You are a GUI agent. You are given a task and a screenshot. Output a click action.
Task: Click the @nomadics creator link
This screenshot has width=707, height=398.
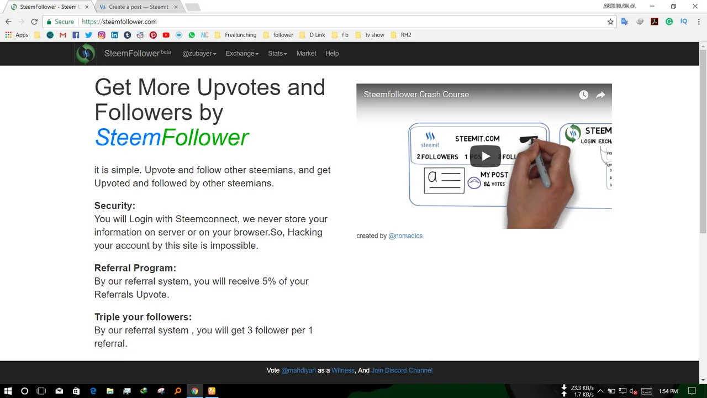(405, 236)
